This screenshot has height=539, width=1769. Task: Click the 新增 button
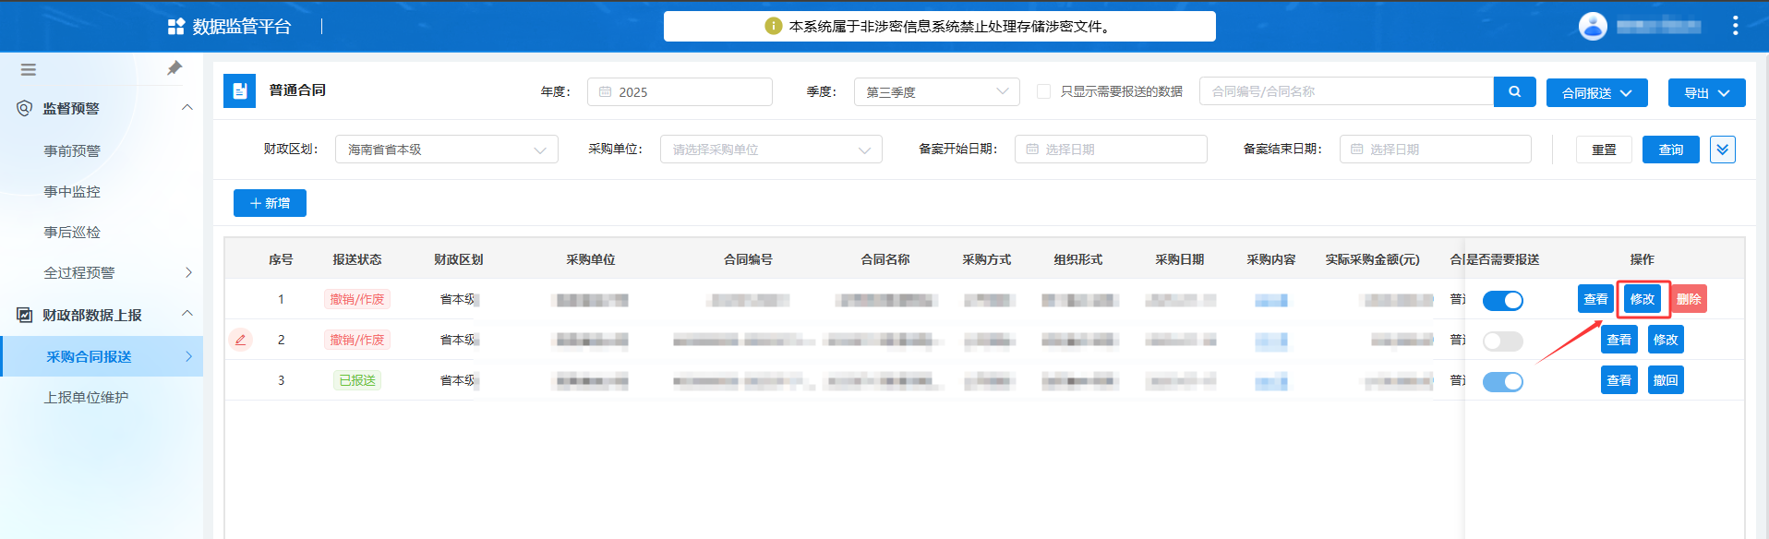point(270,203)
